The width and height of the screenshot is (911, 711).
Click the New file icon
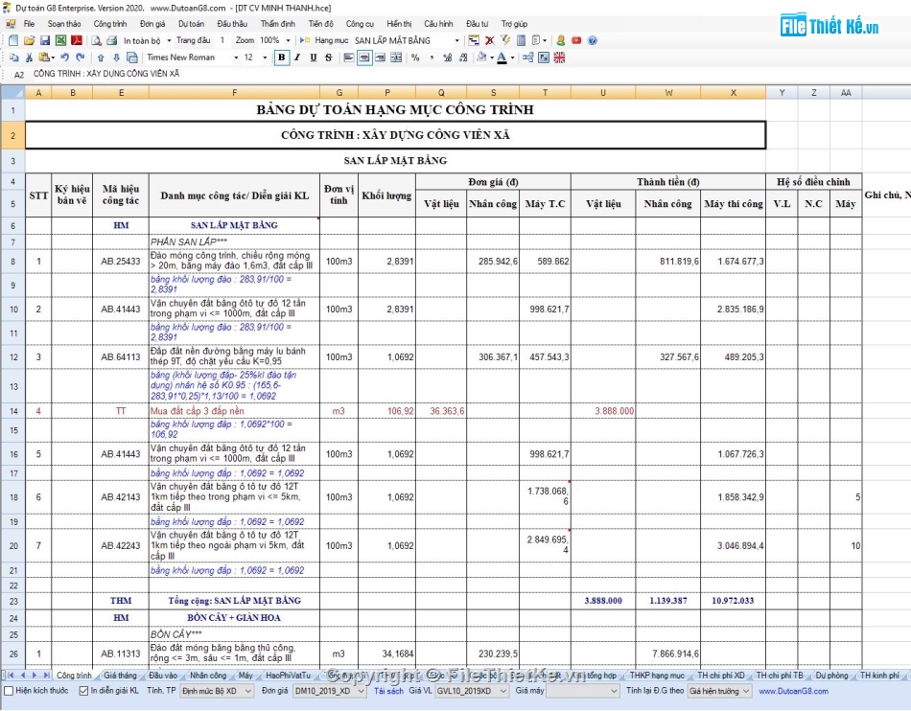point(12,40)
